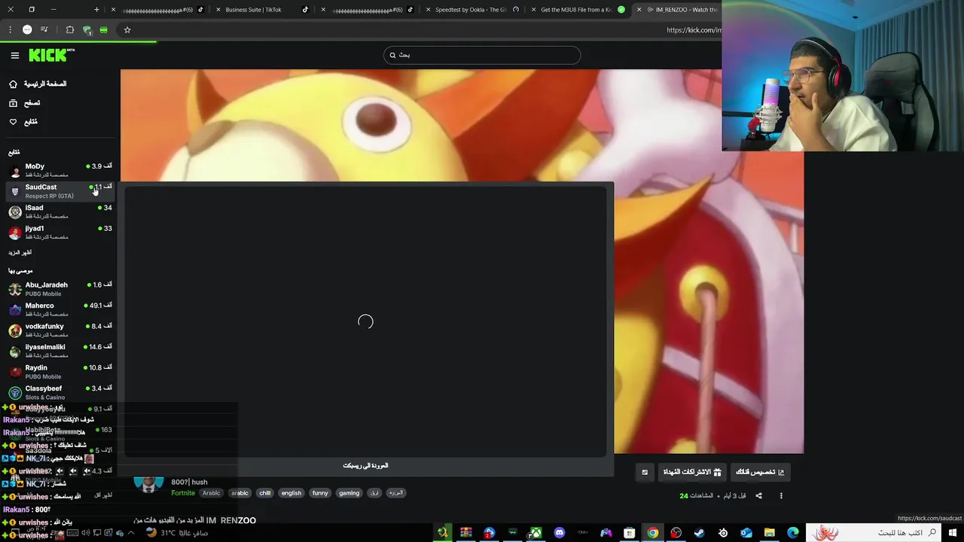
Task: Select the funny tag
Action: coord(320,493)
